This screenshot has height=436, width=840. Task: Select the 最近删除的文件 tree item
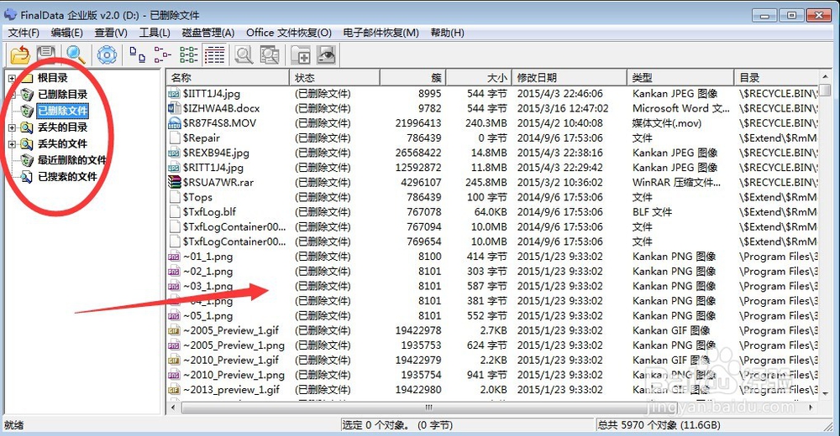point(71,160)
